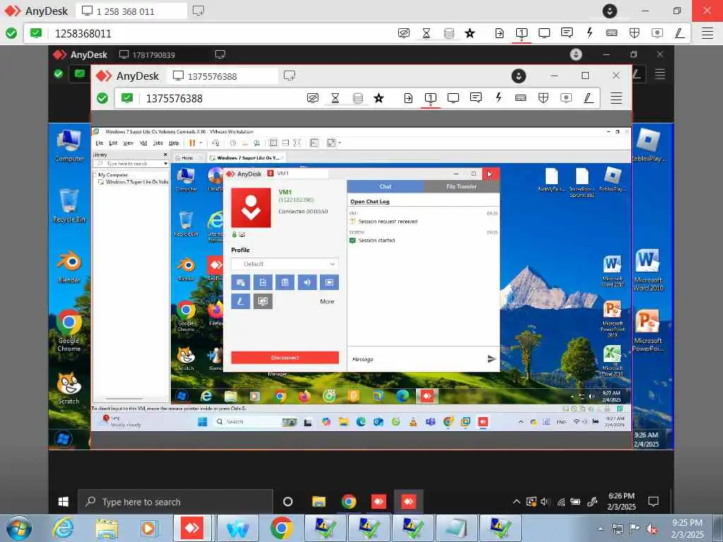Click lightning Actions icon in AnyDesk 1375576388 toolbar
The image size is (723, 542).
click(498, 97)
